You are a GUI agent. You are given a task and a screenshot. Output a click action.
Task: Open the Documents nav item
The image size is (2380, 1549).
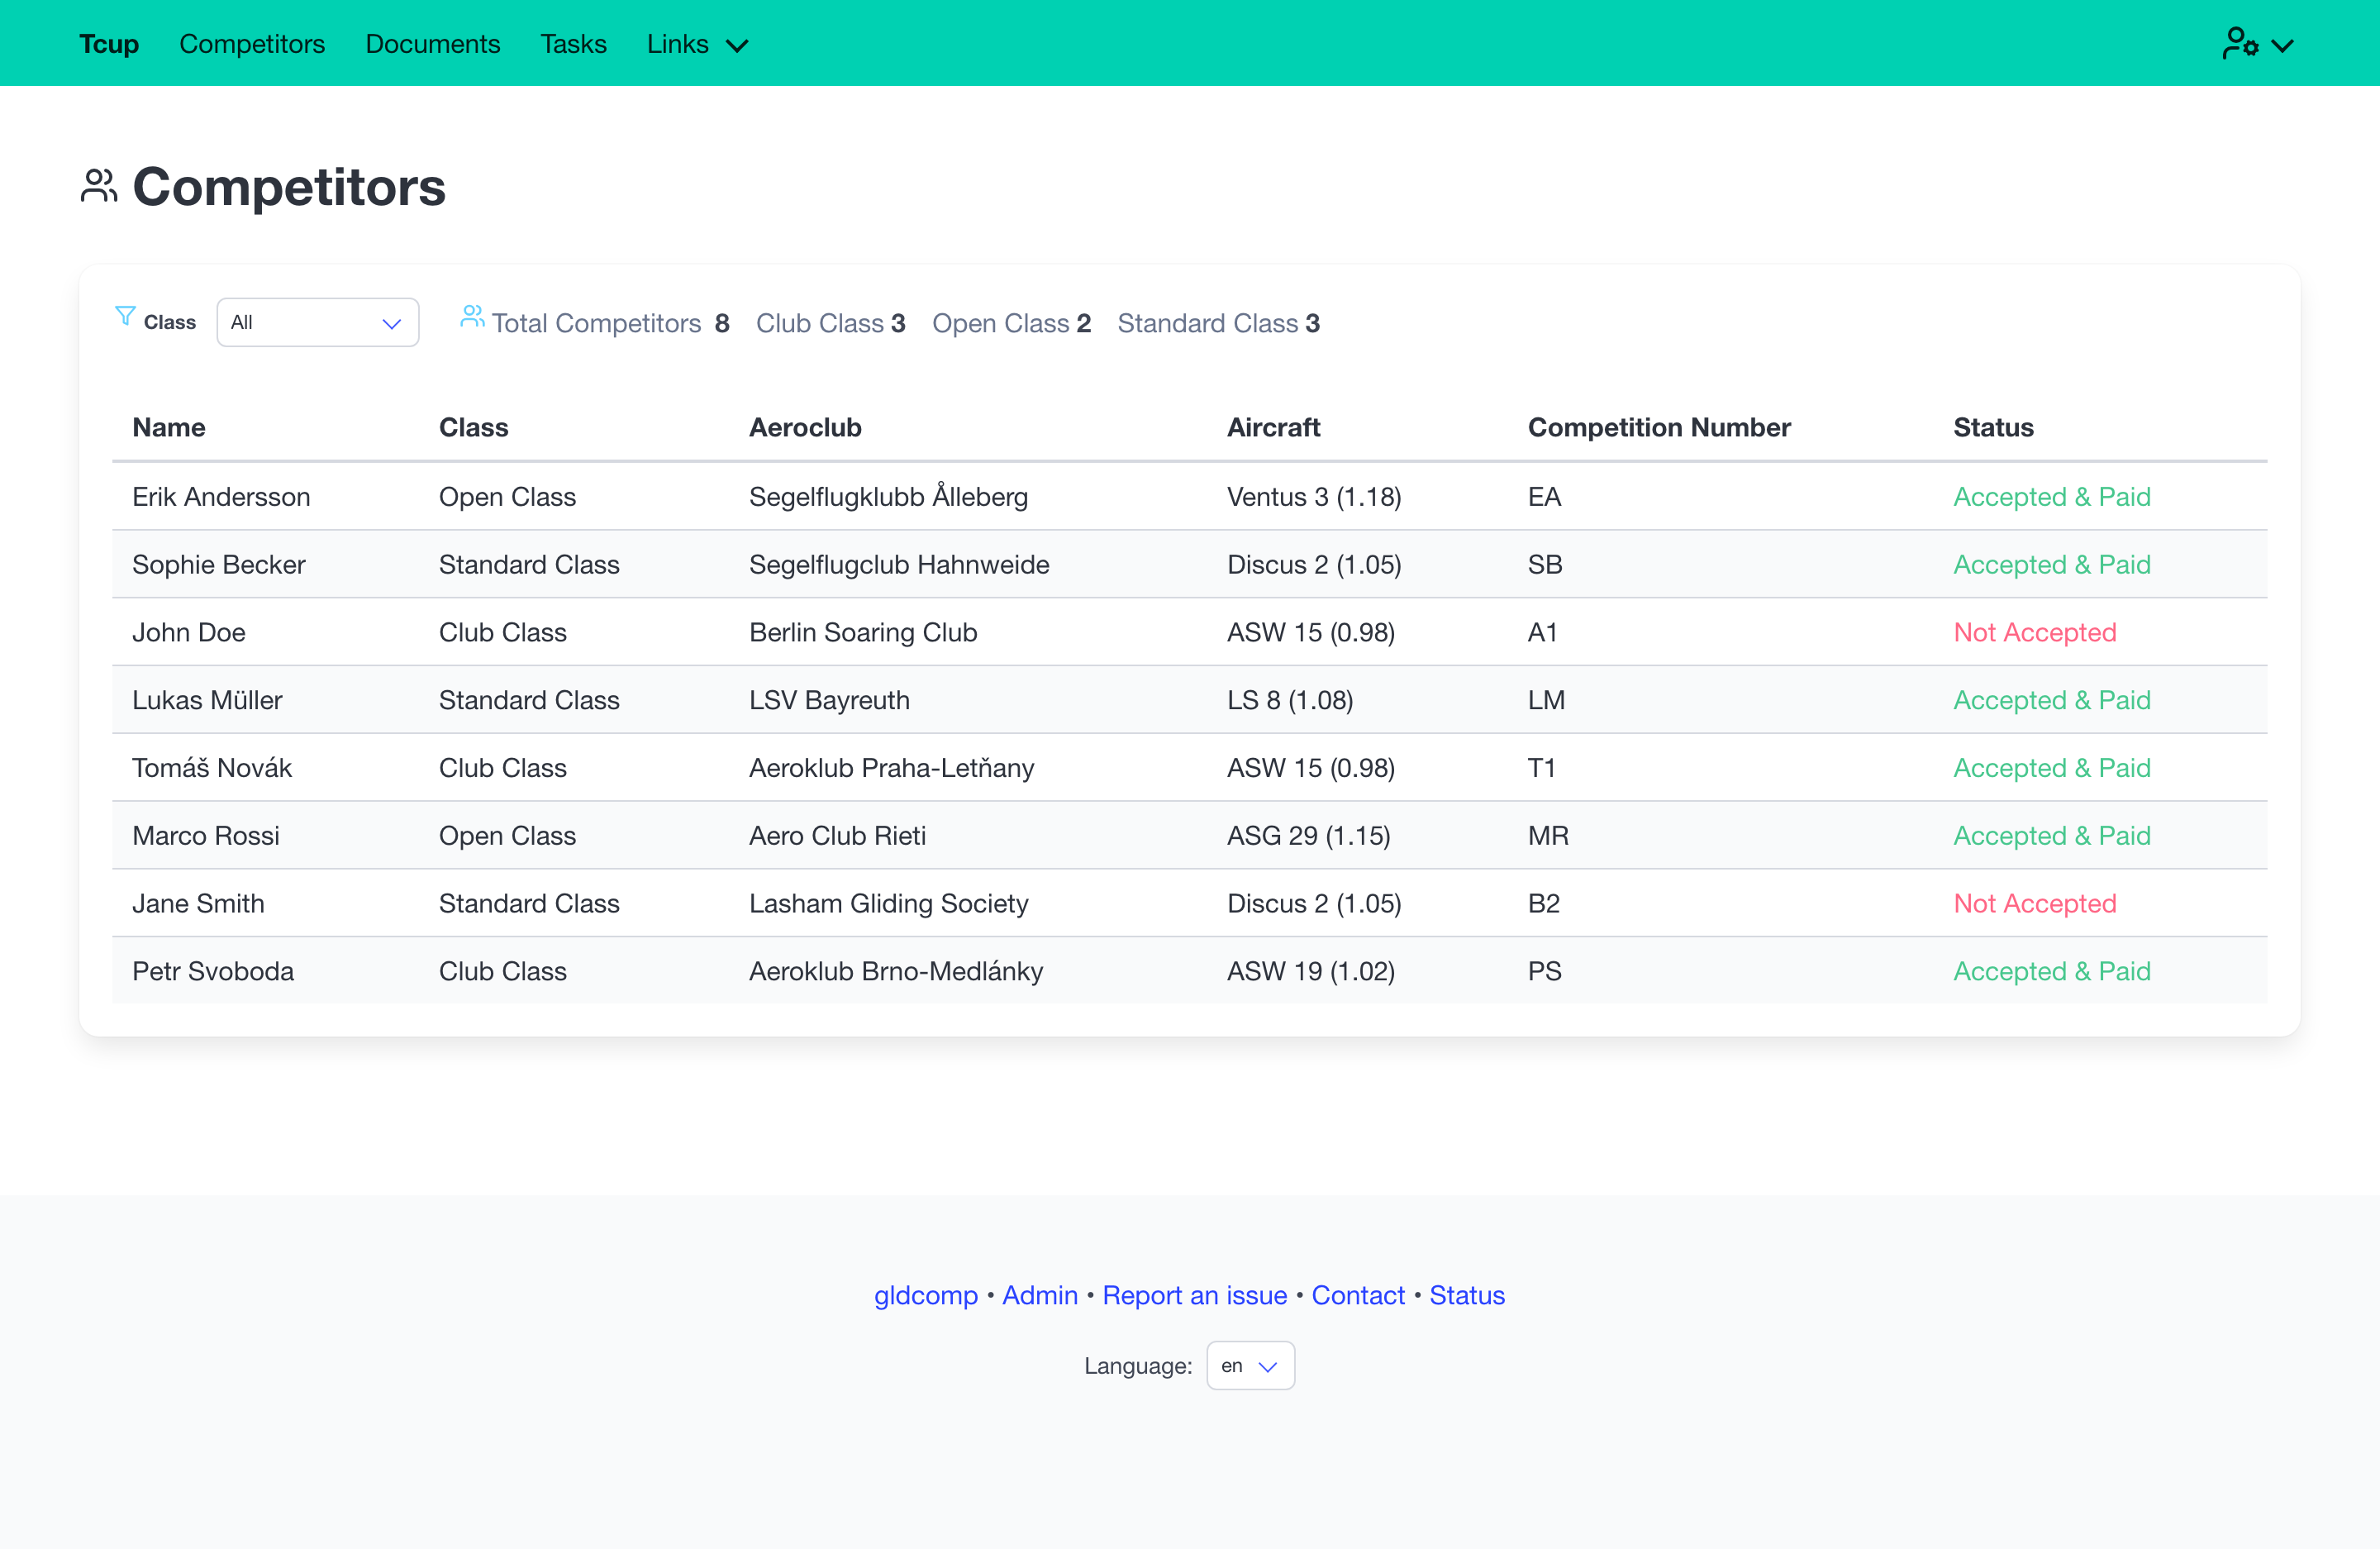click(433, 44)
